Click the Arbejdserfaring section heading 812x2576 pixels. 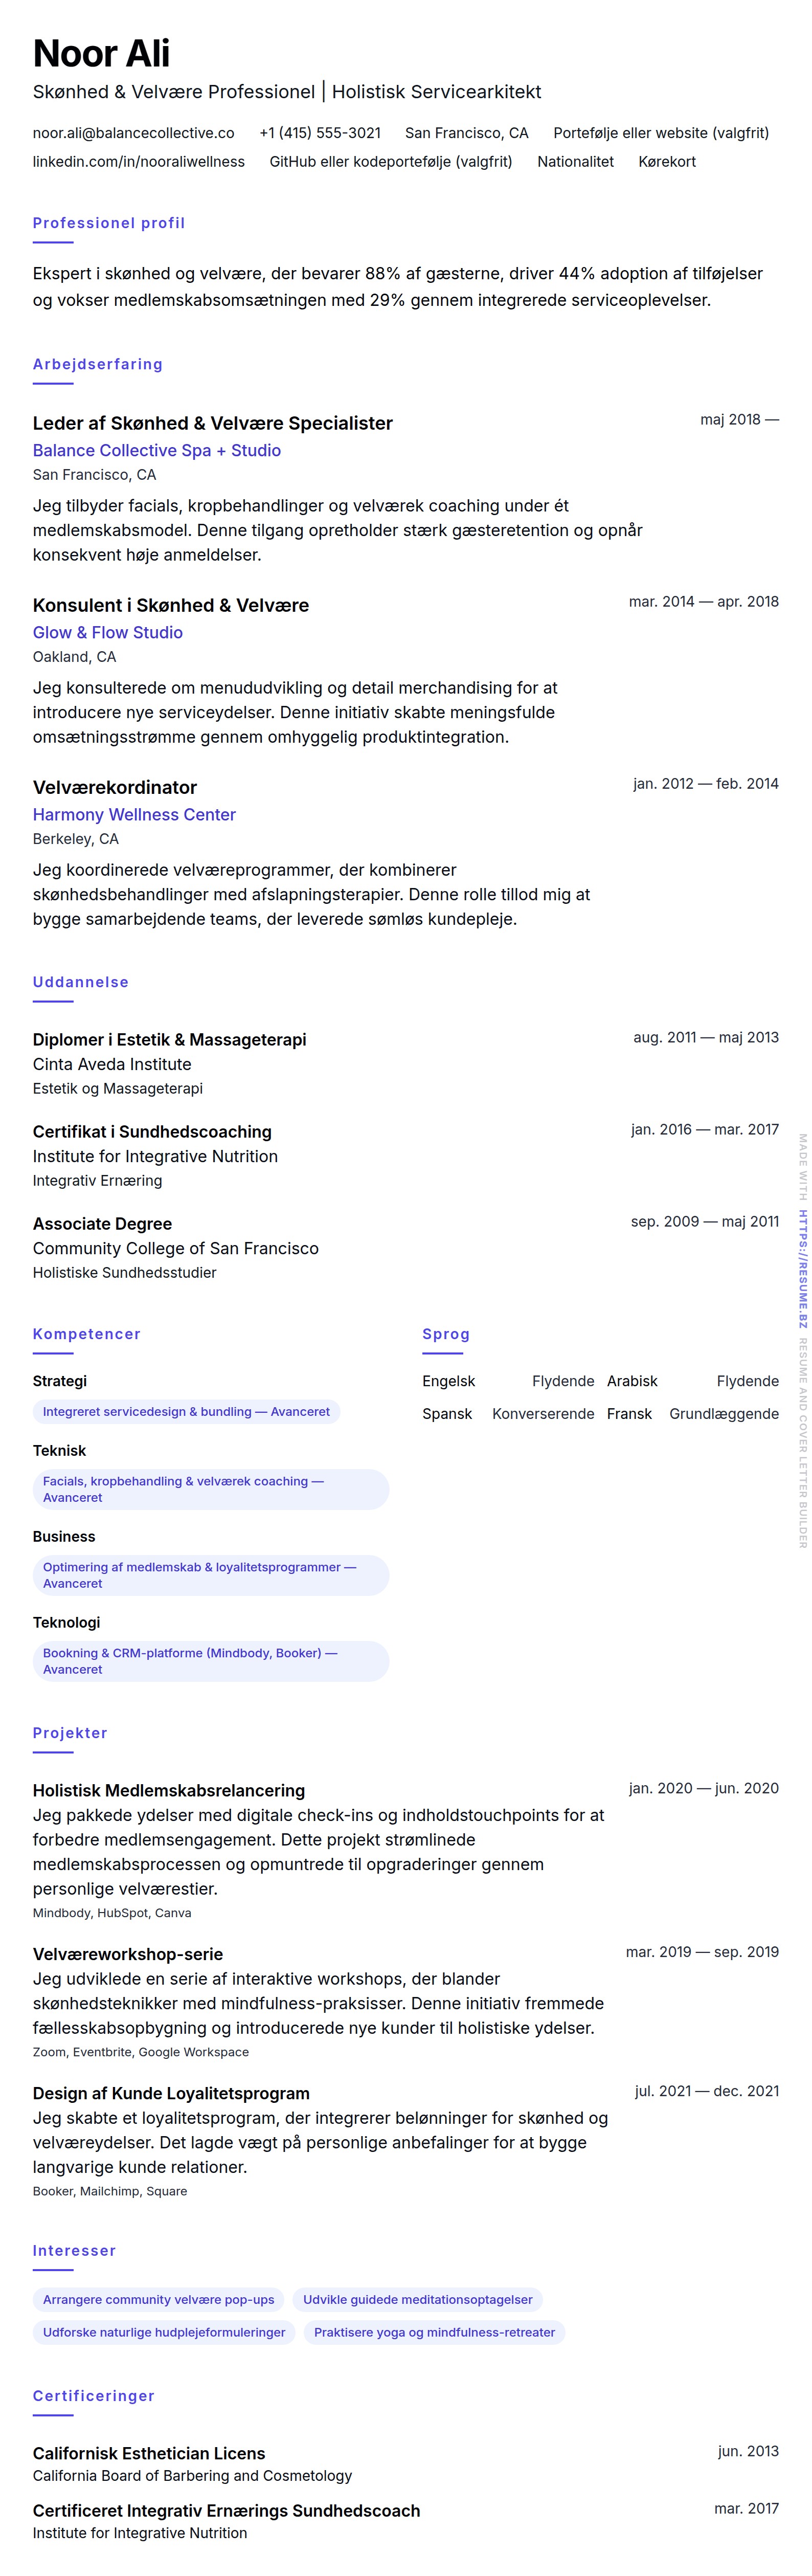(97, 365)
